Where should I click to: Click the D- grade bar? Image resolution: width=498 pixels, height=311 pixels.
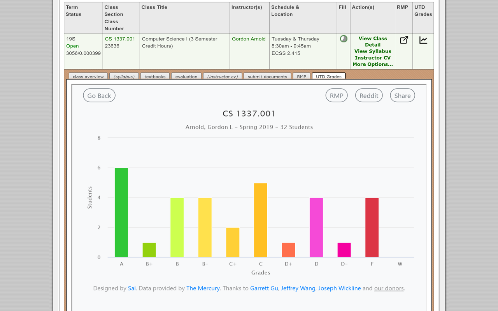pos(344,250)
